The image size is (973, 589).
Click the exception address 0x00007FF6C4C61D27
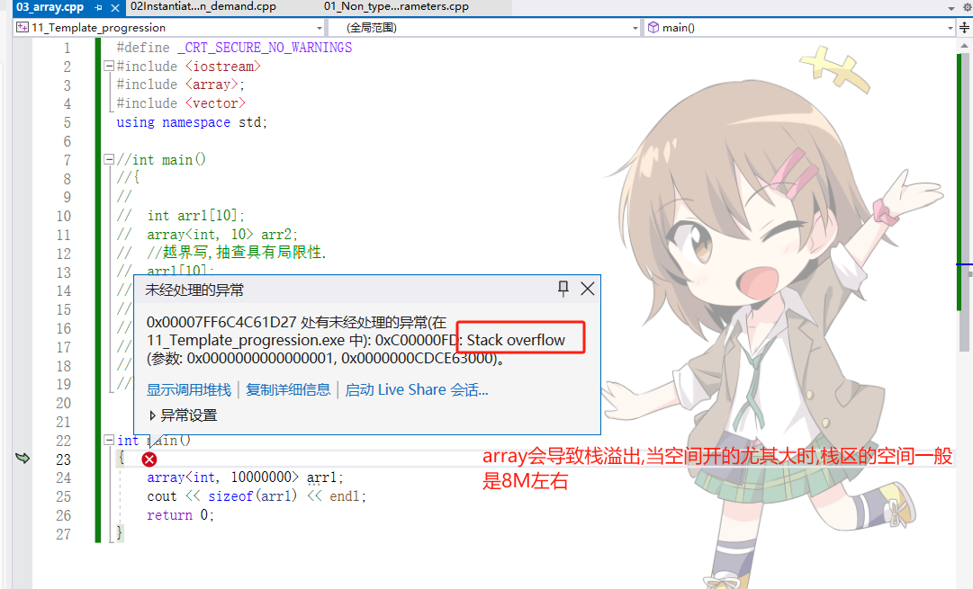click(x=221, y=322)
